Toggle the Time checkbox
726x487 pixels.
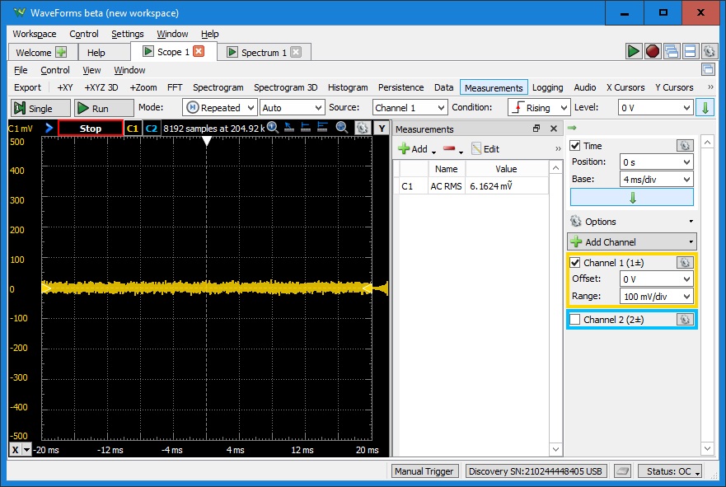click(575, 146)
